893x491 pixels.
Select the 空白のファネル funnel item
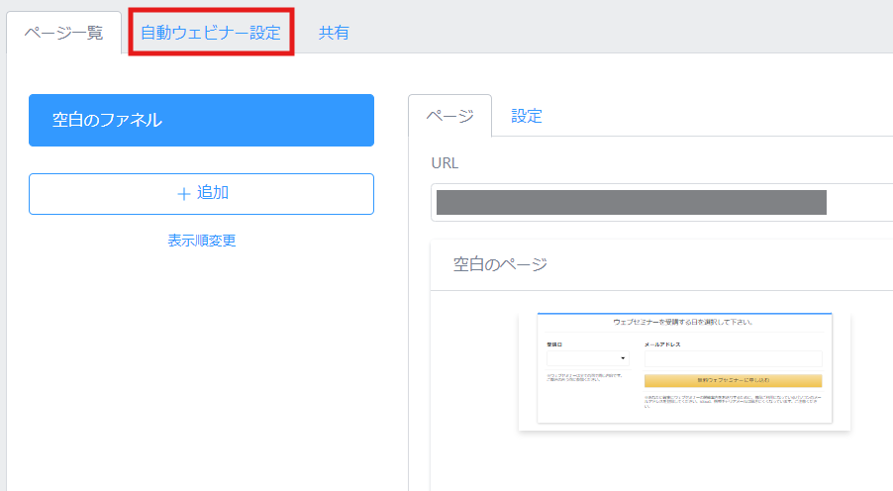pos(202,120)
